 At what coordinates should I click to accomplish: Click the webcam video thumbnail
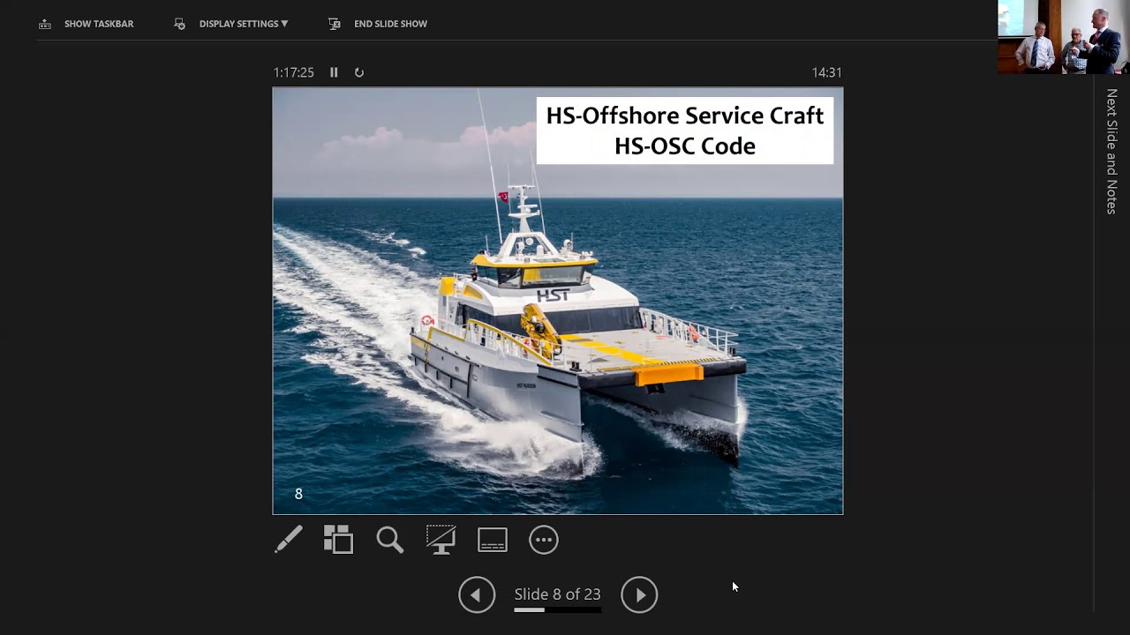coord(1064,37)
